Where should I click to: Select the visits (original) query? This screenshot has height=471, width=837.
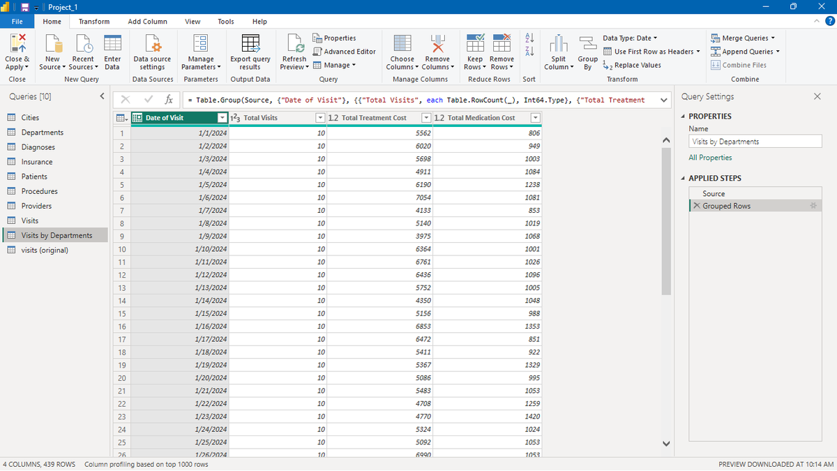[55, 250]
